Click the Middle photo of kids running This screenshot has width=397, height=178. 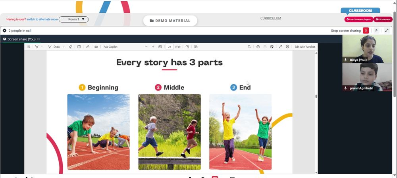point(170,132)
